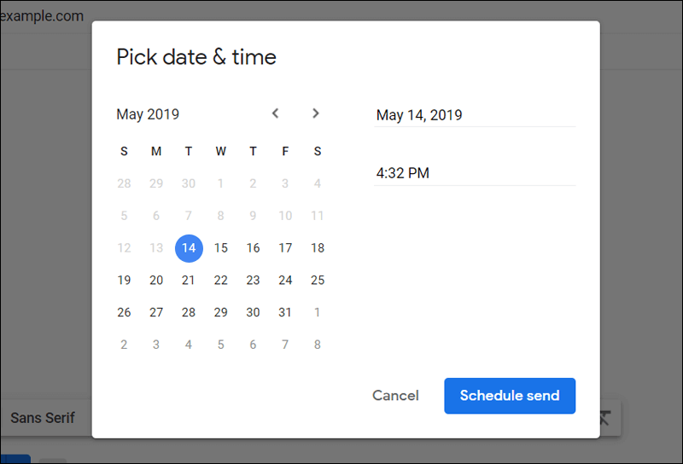Screen dimensions: 683x464
Task: Go to next month with right chevron
Action: (x=316, y=113)
